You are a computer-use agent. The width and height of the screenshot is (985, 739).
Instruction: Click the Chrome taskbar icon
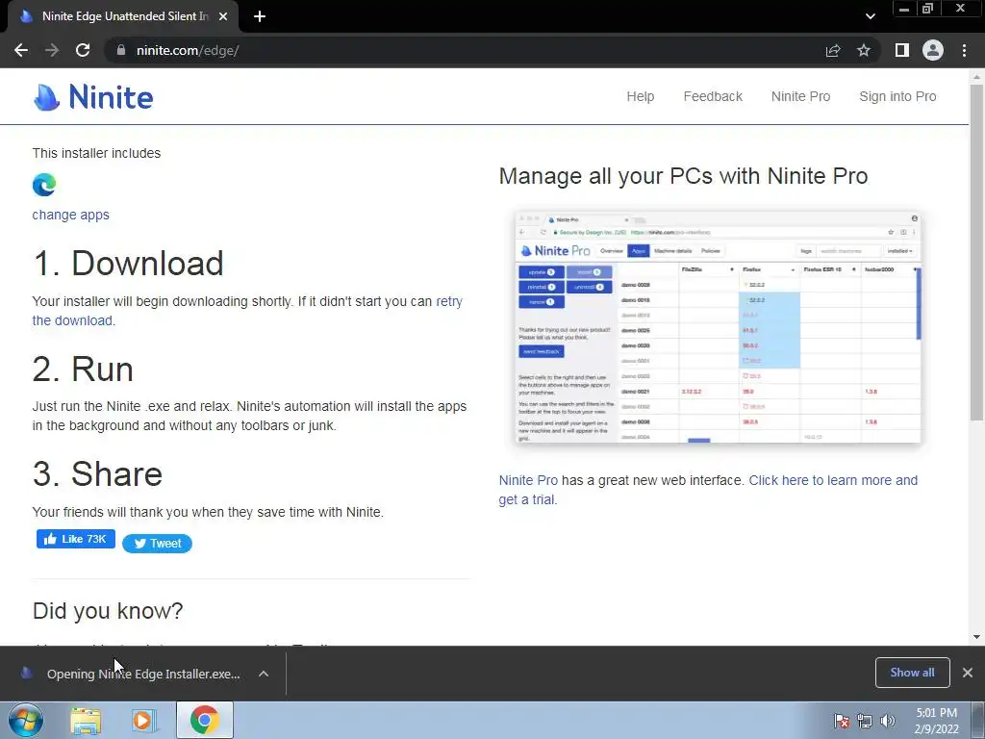point(205,720)
